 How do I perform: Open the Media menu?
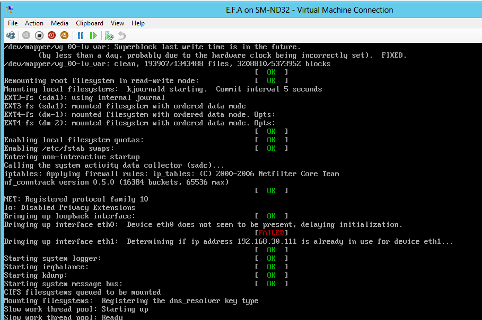click(x=59, y=23)
